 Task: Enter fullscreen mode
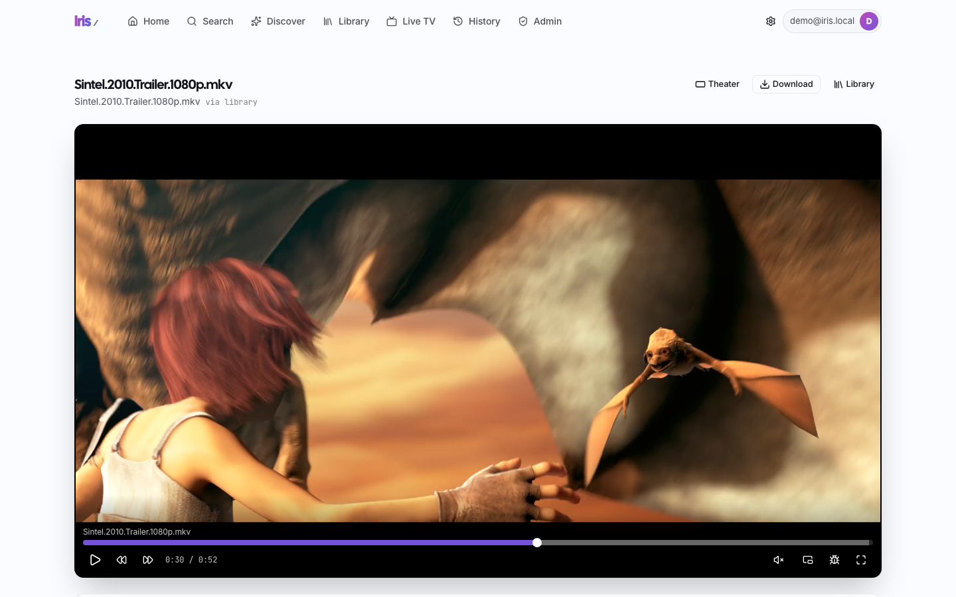coord(861,560)
